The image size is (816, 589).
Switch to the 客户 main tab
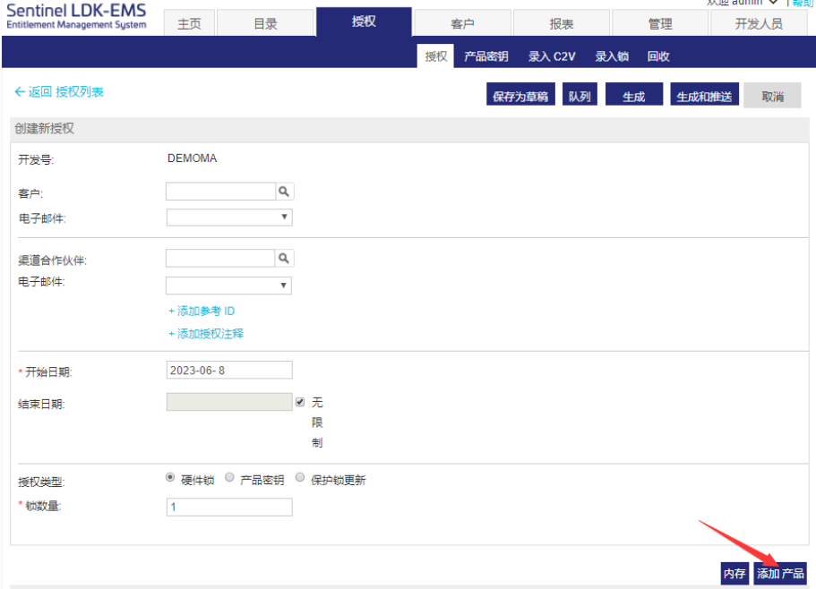(462, 24)
